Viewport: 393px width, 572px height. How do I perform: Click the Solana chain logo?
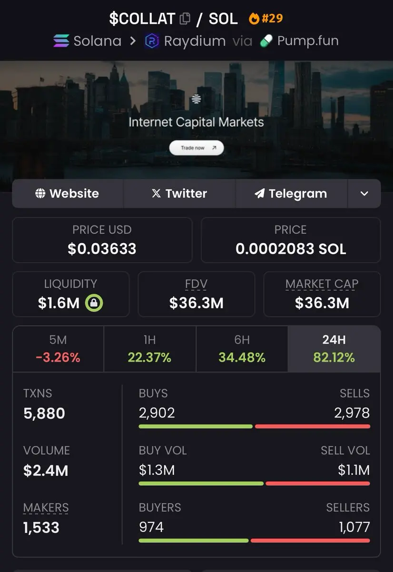[x=61, y=41]
